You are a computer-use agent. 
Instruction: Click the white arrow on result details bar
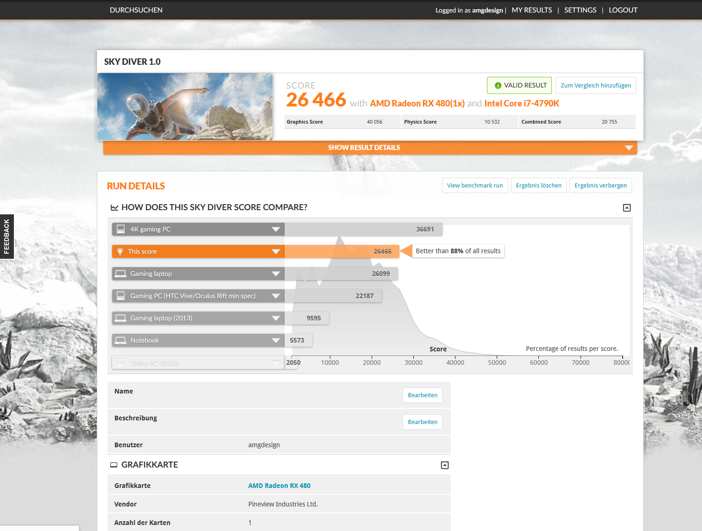point(629,148)
